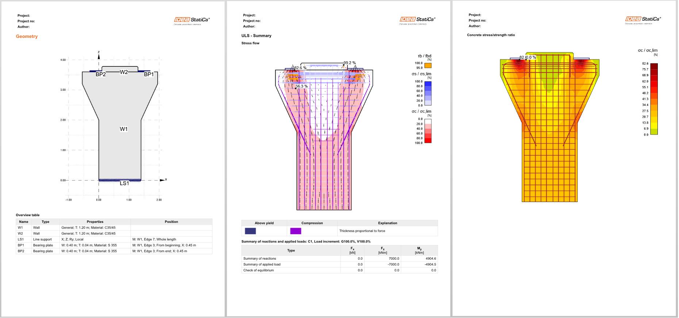Click the concrete stress ratio color scale bar
679x318 pixels.
(x=654, y=99)
